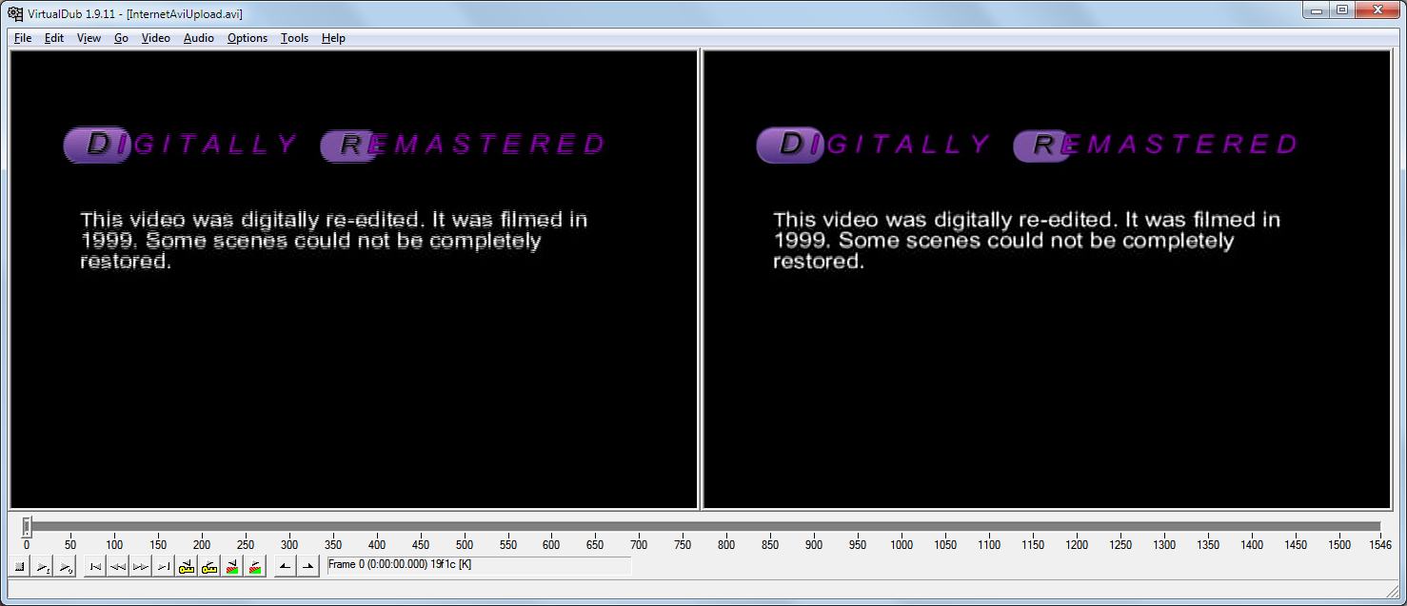Open the Video menu
This screenshot has height=606, width=1407.
click(x=156, y=38)
